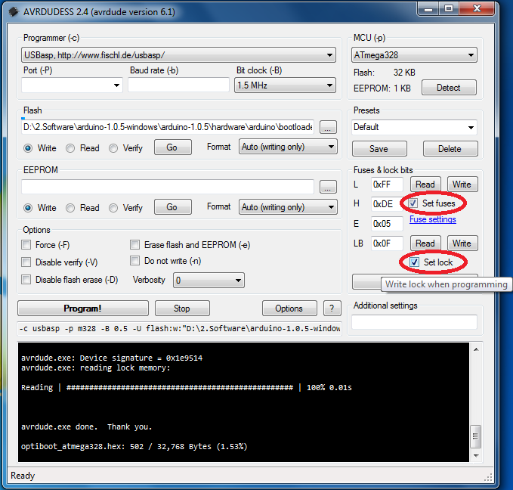
Task: Click the 'Device signature = 0x1e9514' console line
Action: click(112, 358)
